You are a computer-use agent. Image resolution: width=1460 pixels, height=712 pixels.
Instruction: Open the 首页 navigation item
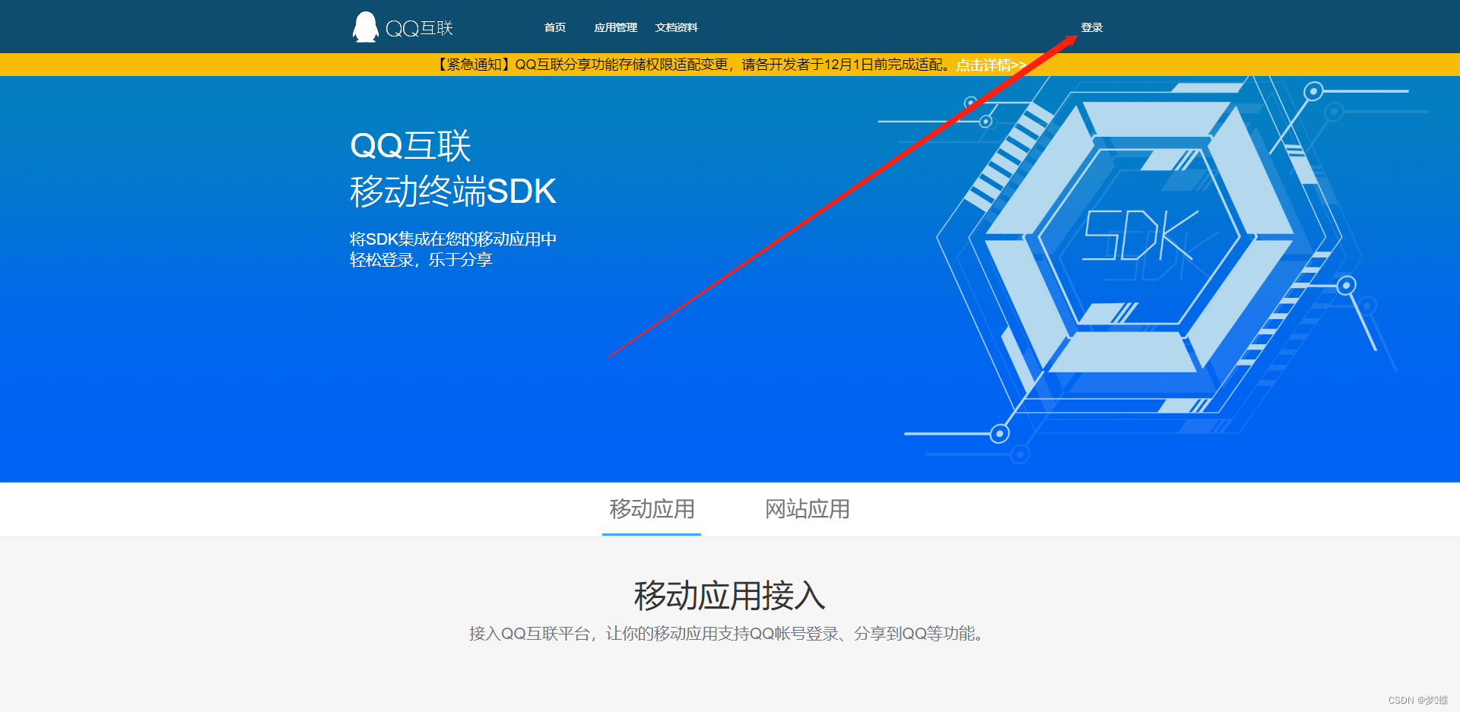555,27
